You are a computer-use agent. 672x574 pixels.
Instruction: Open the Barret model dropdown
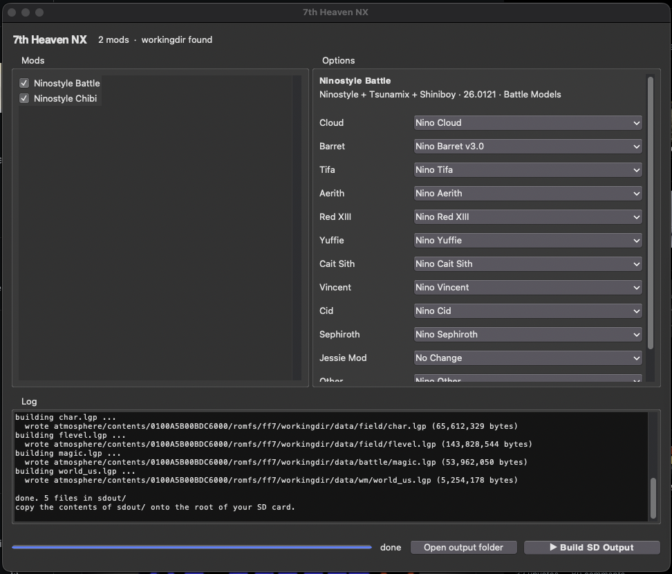[528, 147]
